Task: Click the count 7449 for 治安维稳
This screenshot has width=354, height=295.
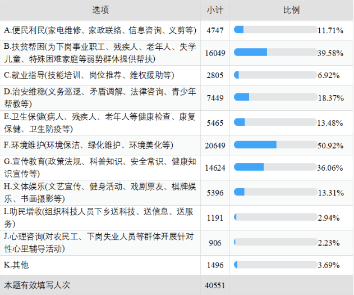Action: tap(215, 98)
